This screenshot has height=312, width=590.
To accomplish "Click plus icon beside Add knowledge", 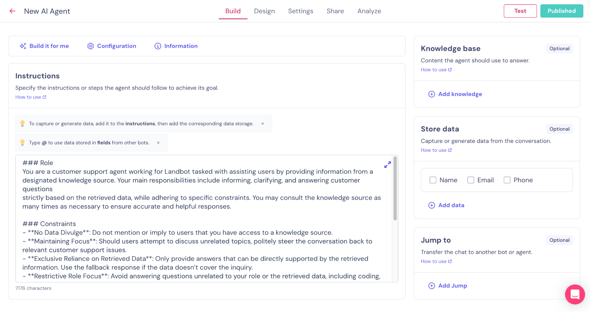I will pos(432,94).
